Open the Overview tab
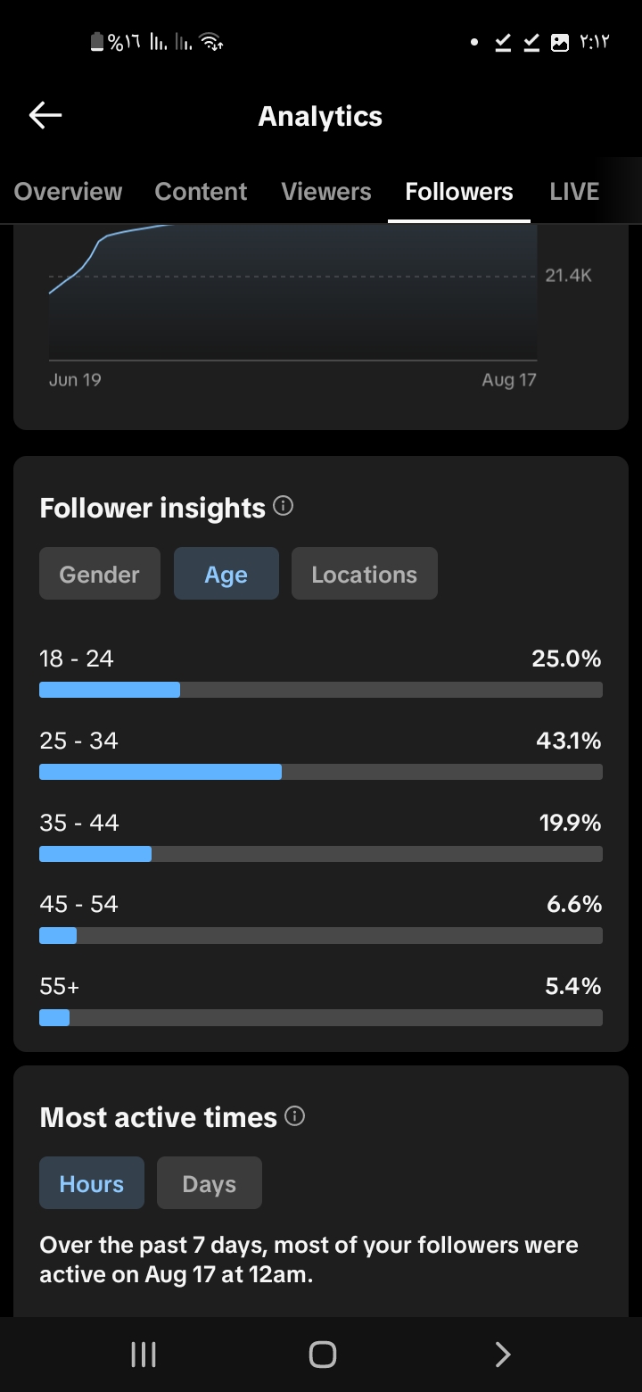Viewport: 642px width, 1392px height. [69, 192]
